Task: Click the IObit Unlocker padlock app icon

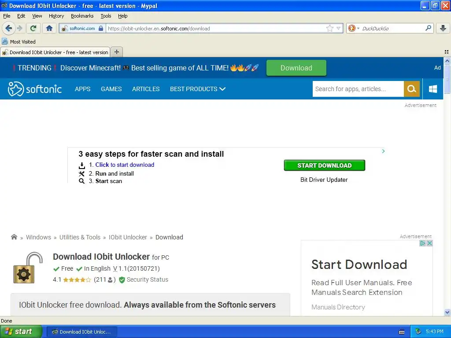Action: (x=28, y=268)
